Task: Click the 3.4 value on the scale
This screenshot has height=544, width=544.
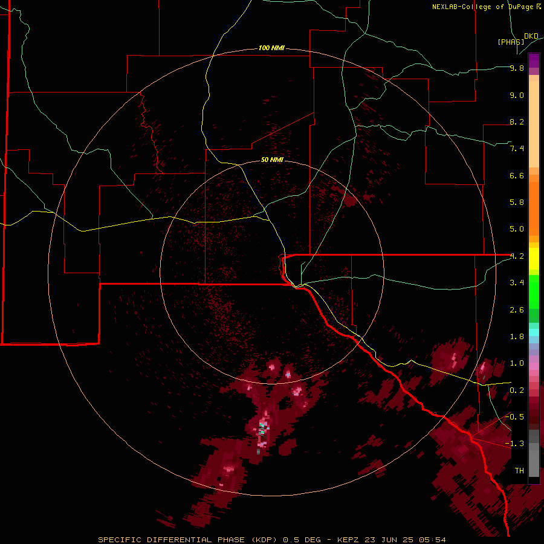Action: point(517,283)
